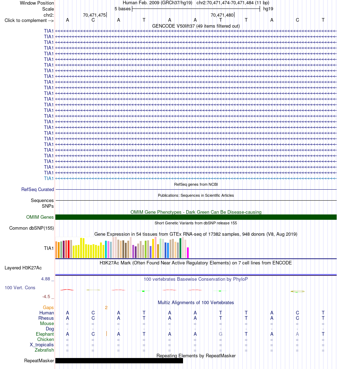Click the GENCODE V50lift37 track title
This screenshot has height=369, width=337.
(196, 26)
